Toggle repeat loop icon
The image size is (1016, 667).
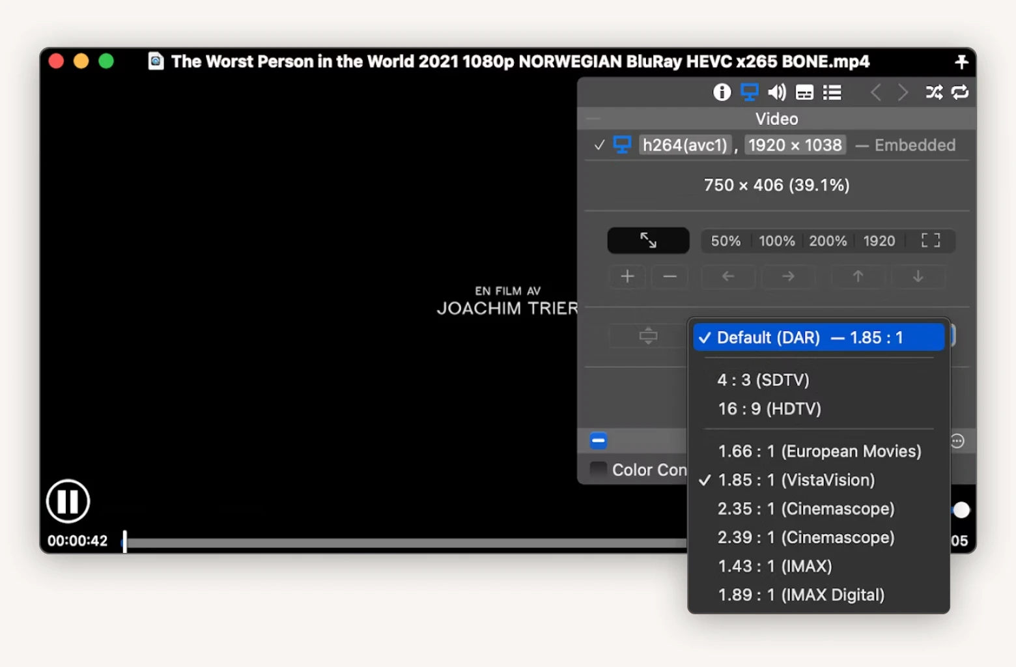click(x=960, y=92)
